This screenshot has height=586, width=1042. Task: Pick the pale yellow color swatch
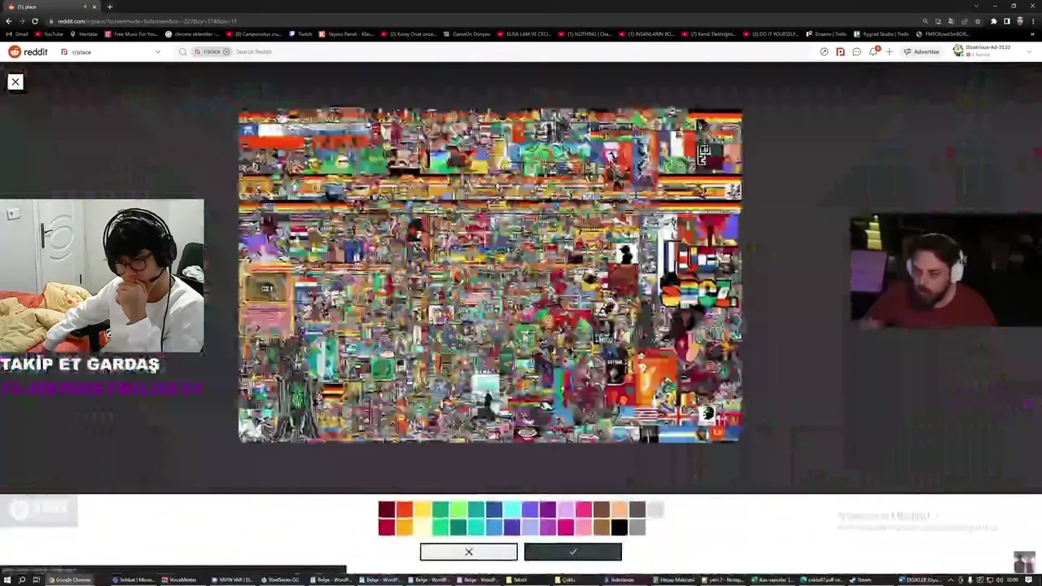coord(422,527)
